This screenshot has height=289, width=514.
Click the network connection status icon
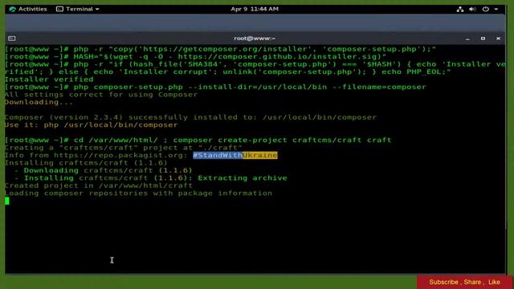(460, 9)
